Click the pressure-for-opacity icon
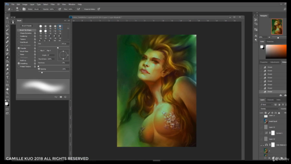 click(x=60, y=9)
